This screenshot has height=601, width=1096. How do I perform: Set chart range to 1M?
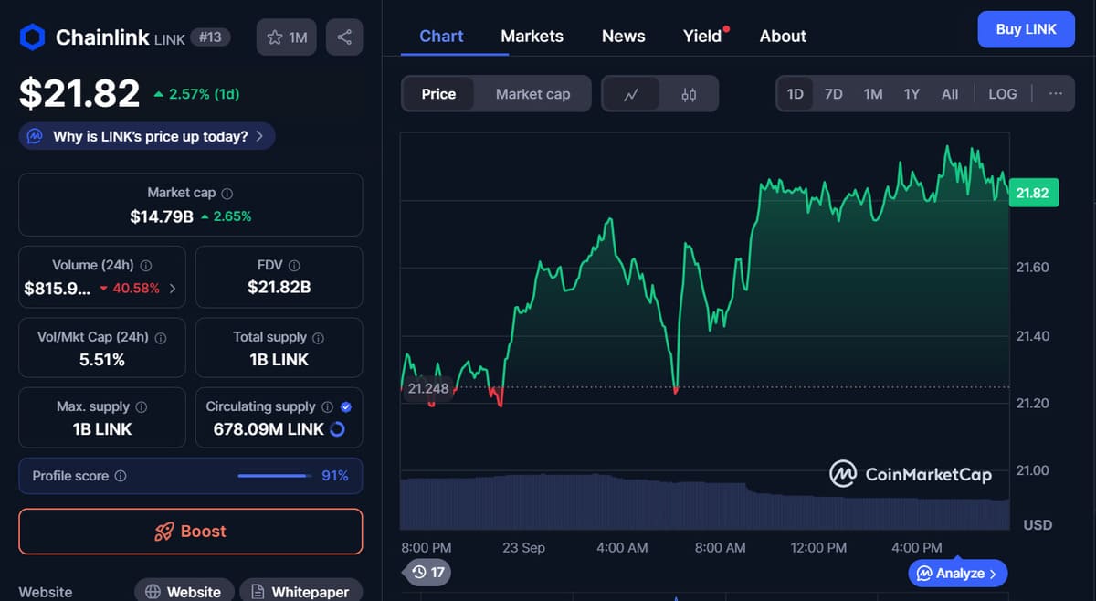(x=873, y=94)
